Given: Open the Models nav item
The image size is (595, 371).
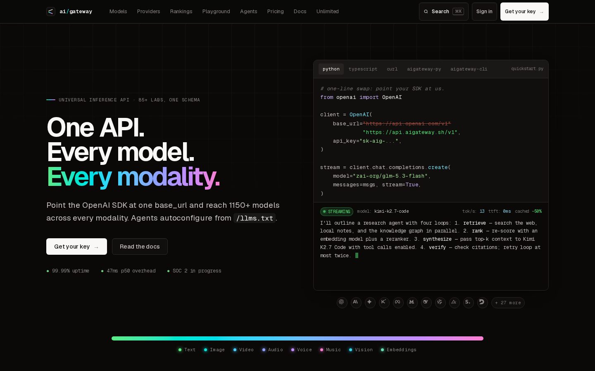Looking at the screenshot, I should point(118,12).
